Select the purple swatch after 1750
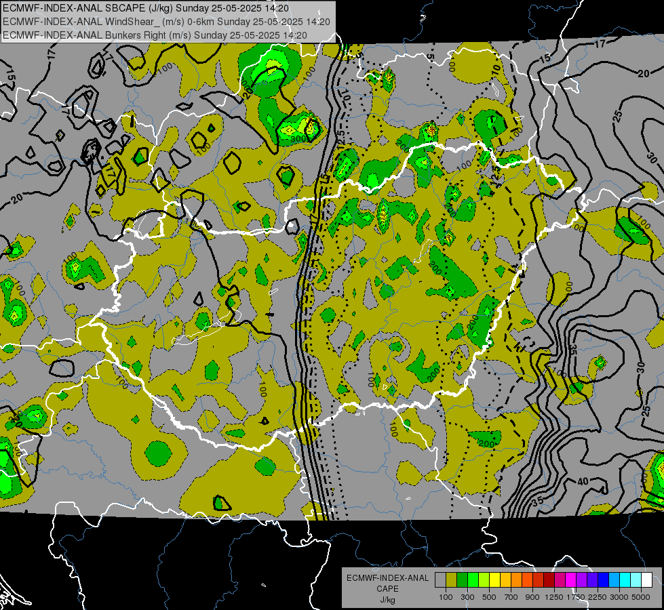 (x=582, y=579)
